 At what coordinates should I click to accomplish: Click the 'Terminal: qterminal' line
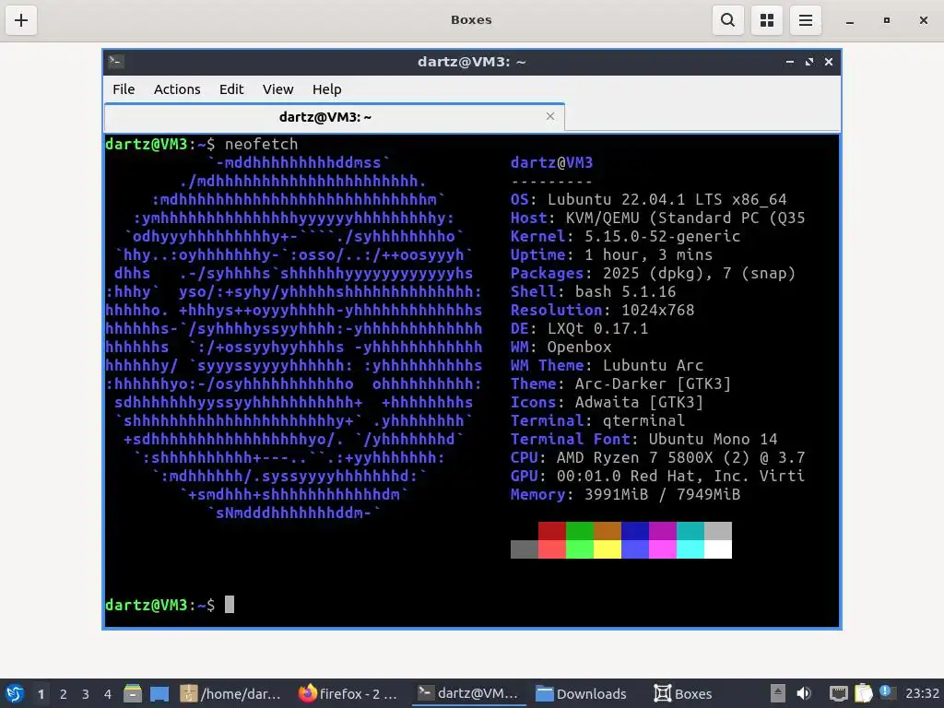[597, 420]
